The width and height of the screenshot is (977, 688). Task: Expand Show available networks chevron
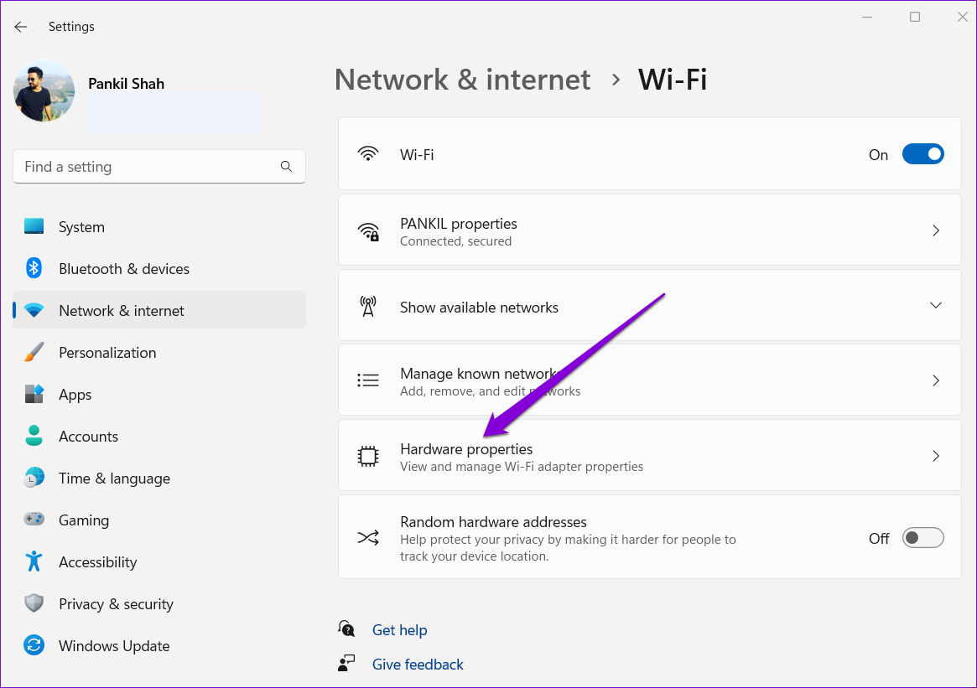(x=936, y=306)
